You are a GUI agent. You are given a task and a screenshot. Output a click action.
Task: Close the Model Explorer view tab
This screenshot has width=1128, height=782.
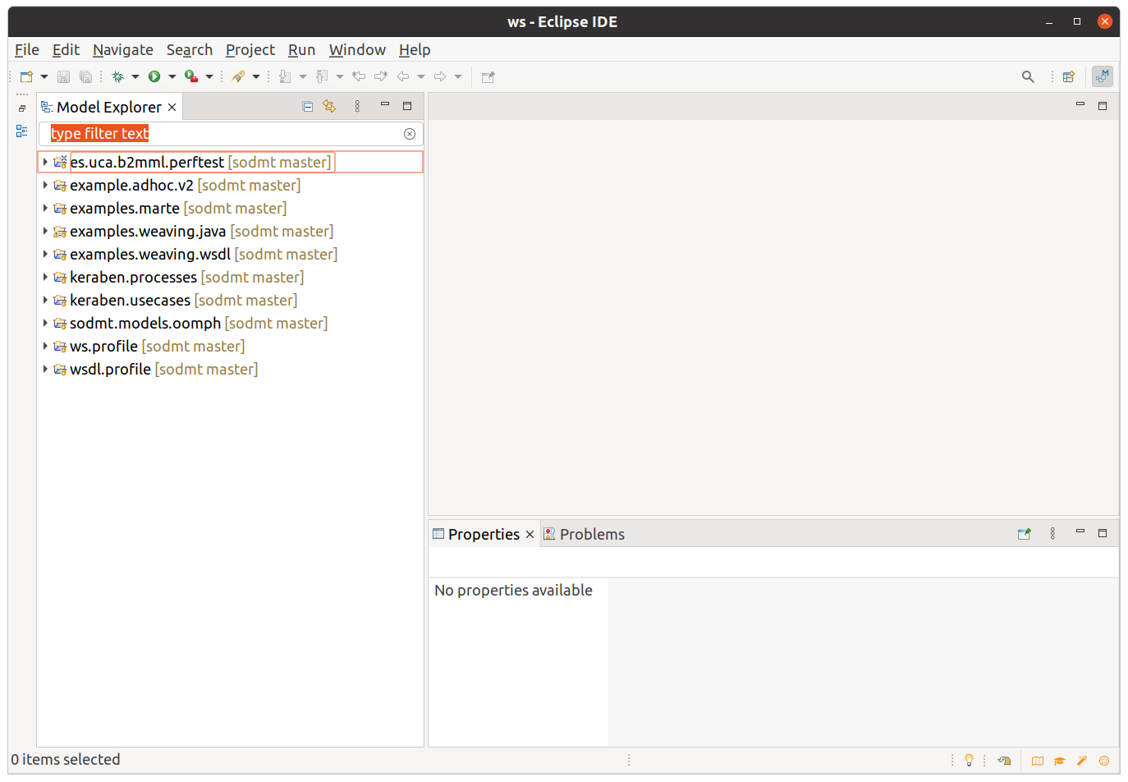click(172, 108)
